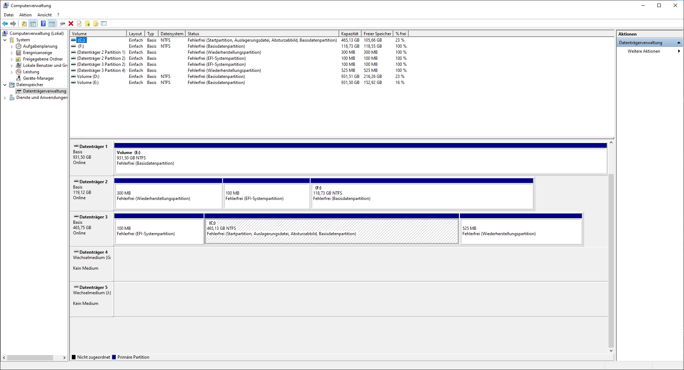Click the disk map scrollbar down arrow
Image resolution: width=684 pixels, height=370 pixels.
coord(611,351)
